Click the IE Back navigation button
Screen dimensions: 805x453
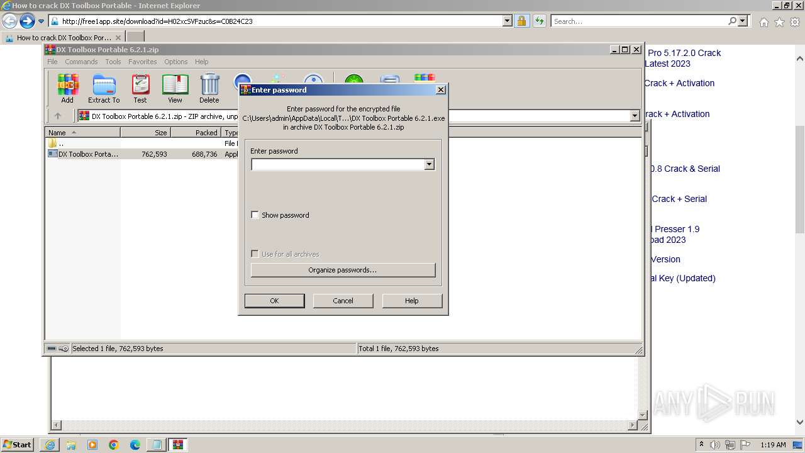click(x=9, y=21)
